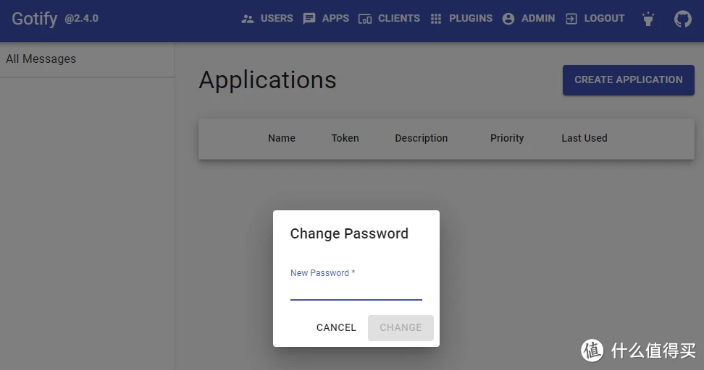704x370 pixels.
Task: Click the Admin account circle icon
Action: pos(508,19)
